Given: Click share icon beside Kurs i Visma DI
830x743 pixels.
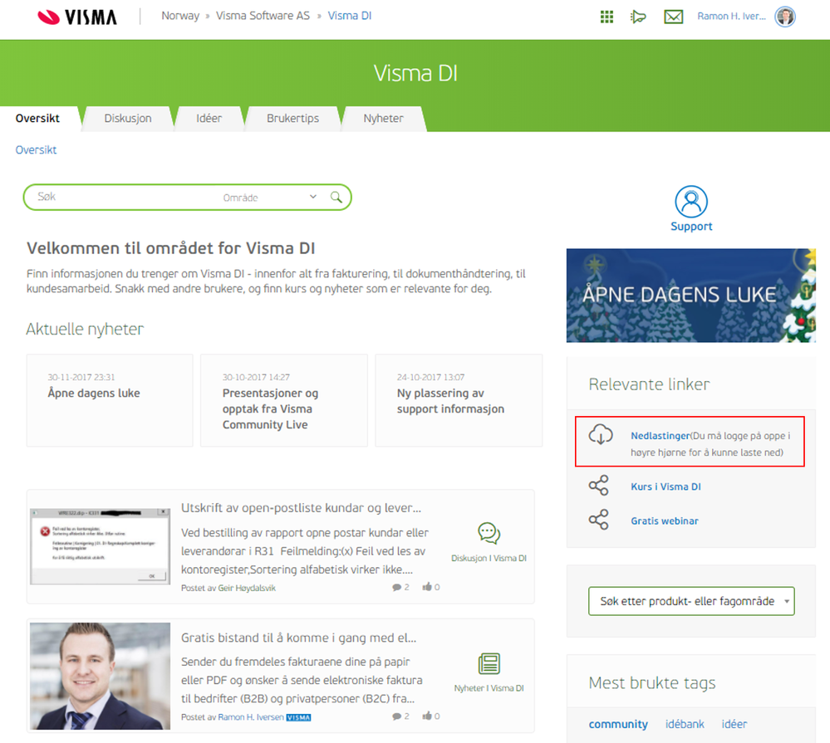Looking at the screenshot, I should (599, 486).
